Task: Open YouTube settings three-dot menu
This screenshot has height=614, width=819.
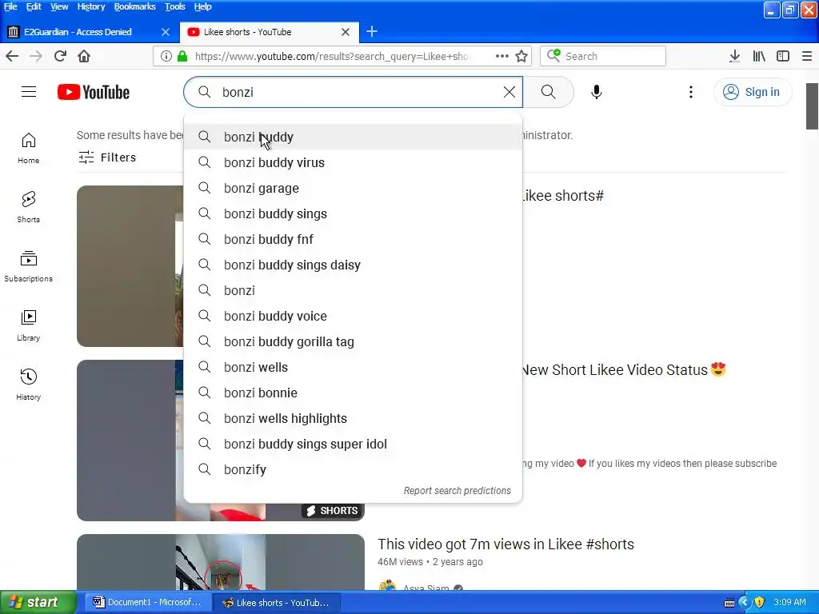Action: pyautogui.click(x=690, y=92)
